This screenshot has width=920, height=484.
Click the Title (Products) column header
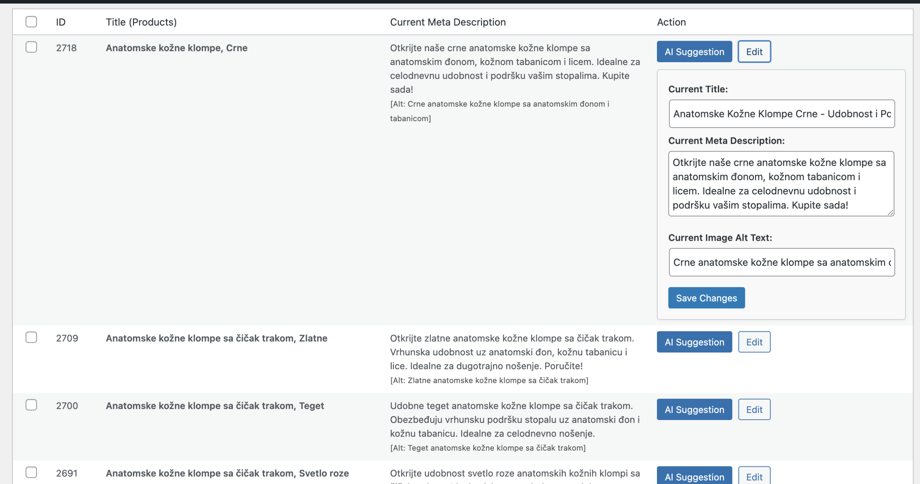[x=141, y=22]
